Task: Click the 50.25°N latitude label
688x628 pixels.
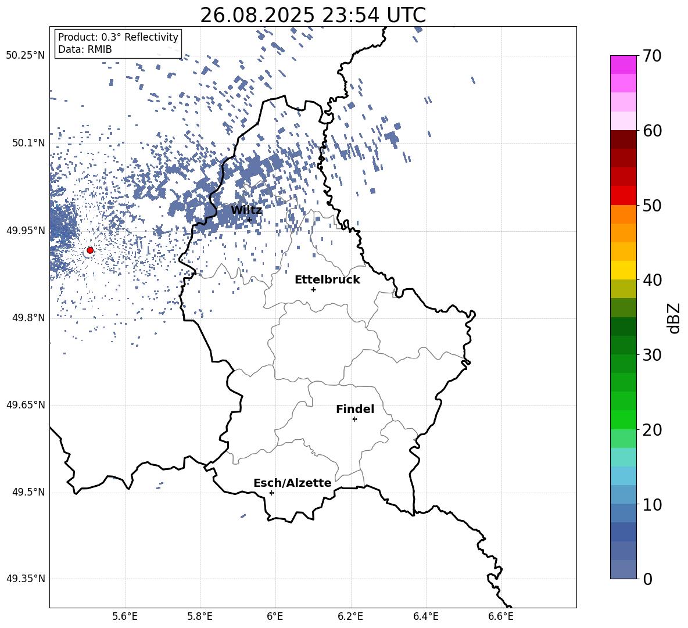Action: coord(26,56)
